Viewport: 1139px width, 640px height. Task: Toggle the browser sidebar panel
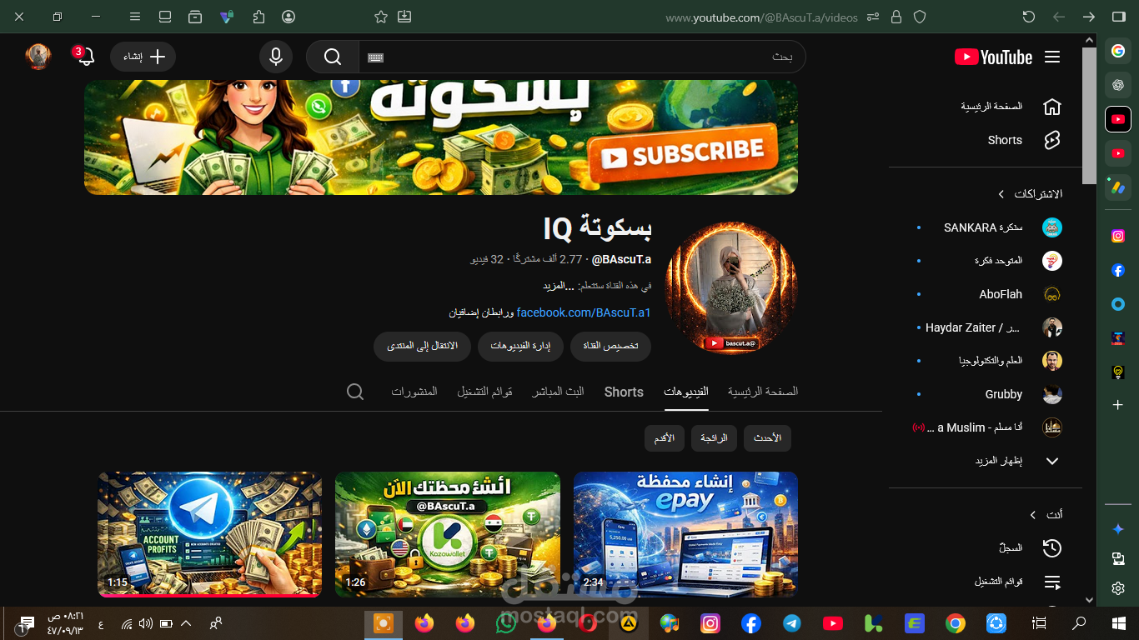[x=1119, y=17]
